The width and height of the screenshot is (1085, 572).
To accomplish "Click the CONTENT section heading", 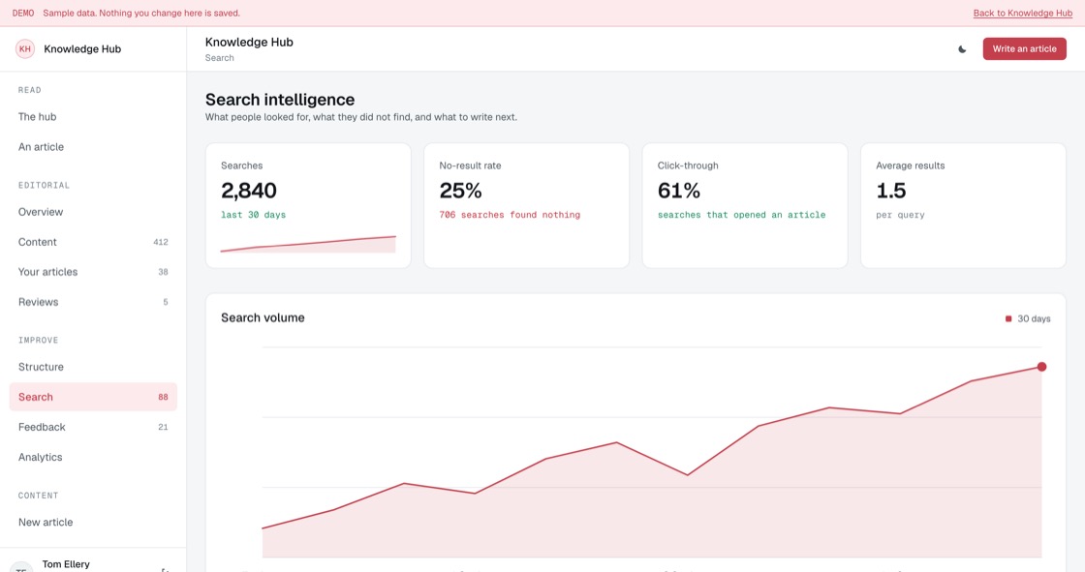I will [x=38, y=496].
